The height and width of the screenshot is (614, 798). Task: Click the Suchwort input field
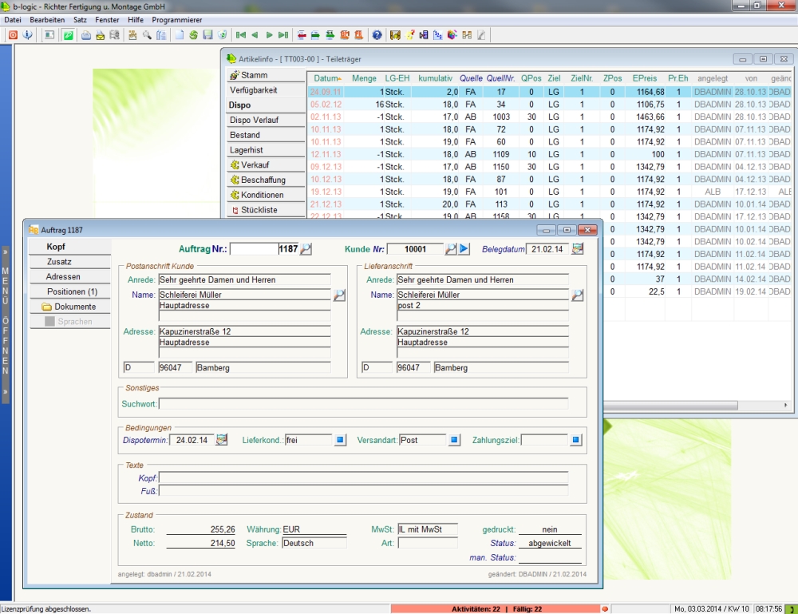[x=364, y=404]
